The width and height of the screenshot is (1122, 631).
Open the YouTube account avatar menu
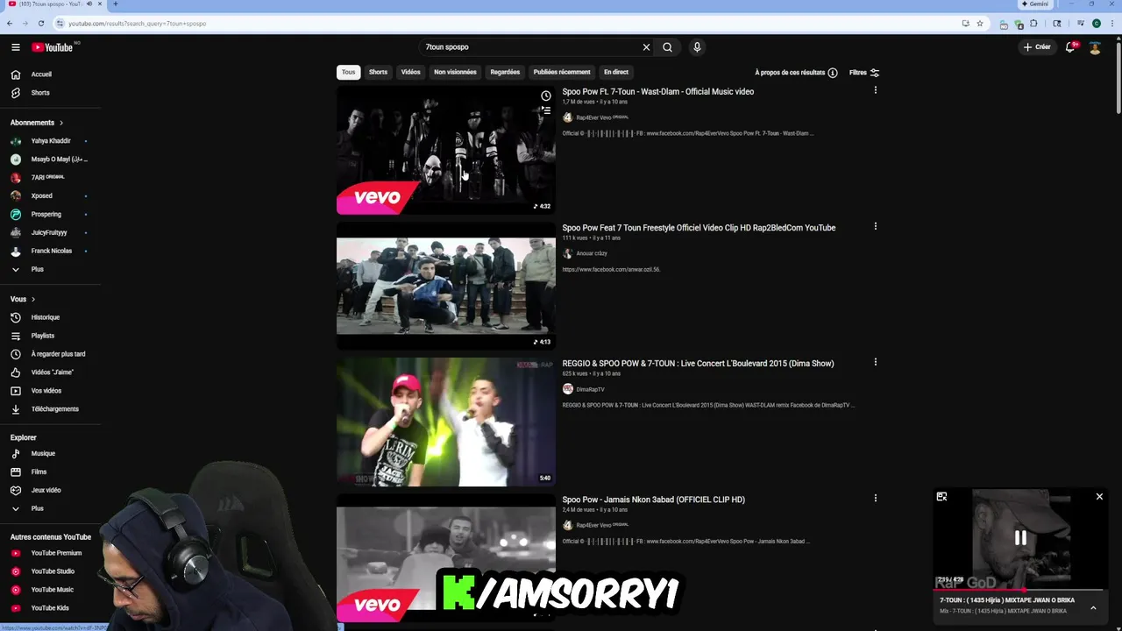coord(1095,47)
